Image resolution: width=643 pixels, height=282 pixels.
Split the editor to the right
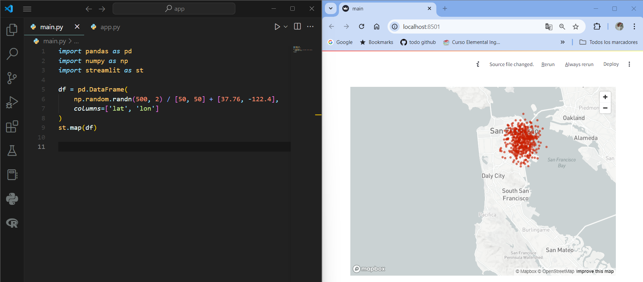(297, 26)
